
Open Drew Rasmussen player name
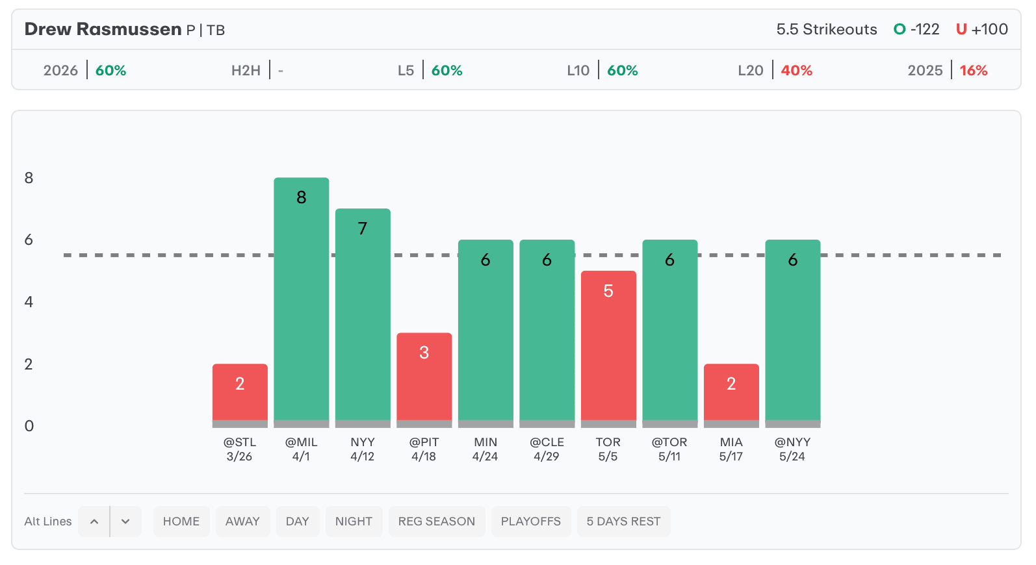click(103, 29)
